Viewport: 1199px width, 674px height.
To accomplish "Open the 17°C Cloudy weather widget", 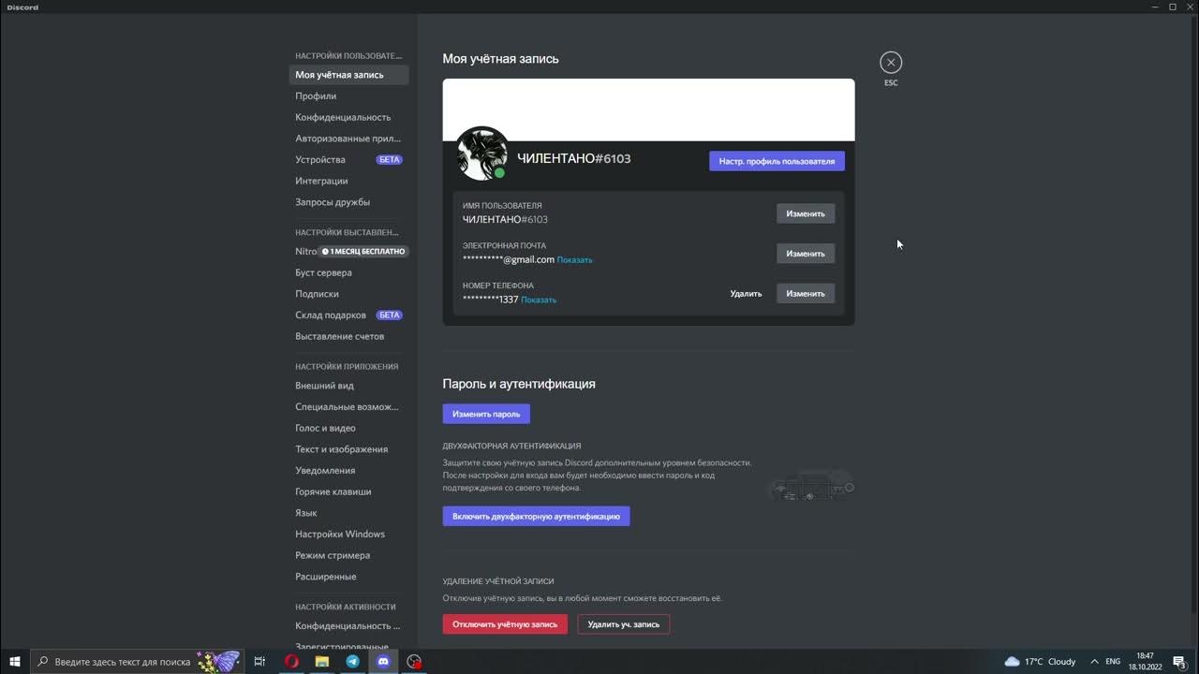I will 1040,661.
